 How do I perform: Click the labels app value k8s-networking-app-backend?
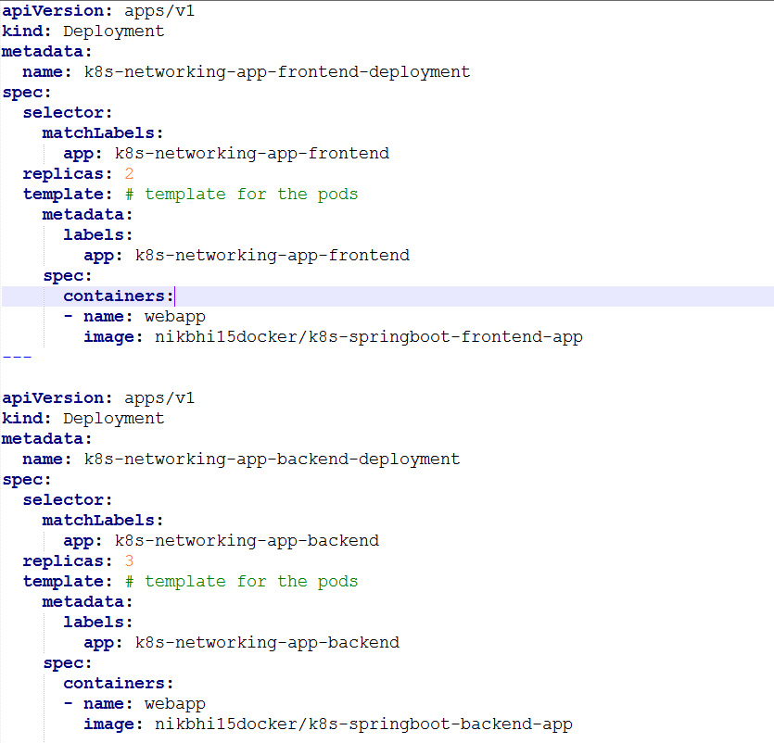point(267,643)
